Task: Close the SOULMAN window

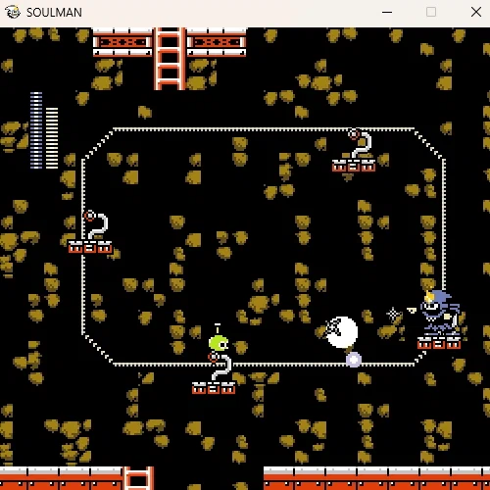Action: [476, 12]
